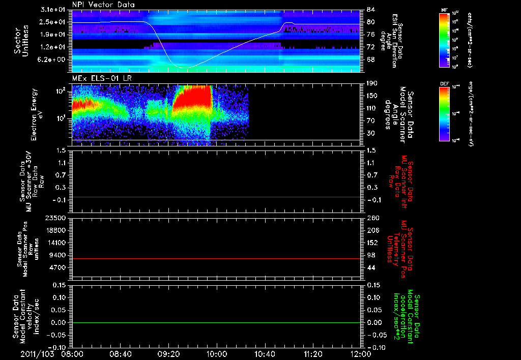Image resolution: width=521 pixels, height=360 pixels.
Task: Click the MU Scanner +30V Raw Data label
Action: (32, 182)
